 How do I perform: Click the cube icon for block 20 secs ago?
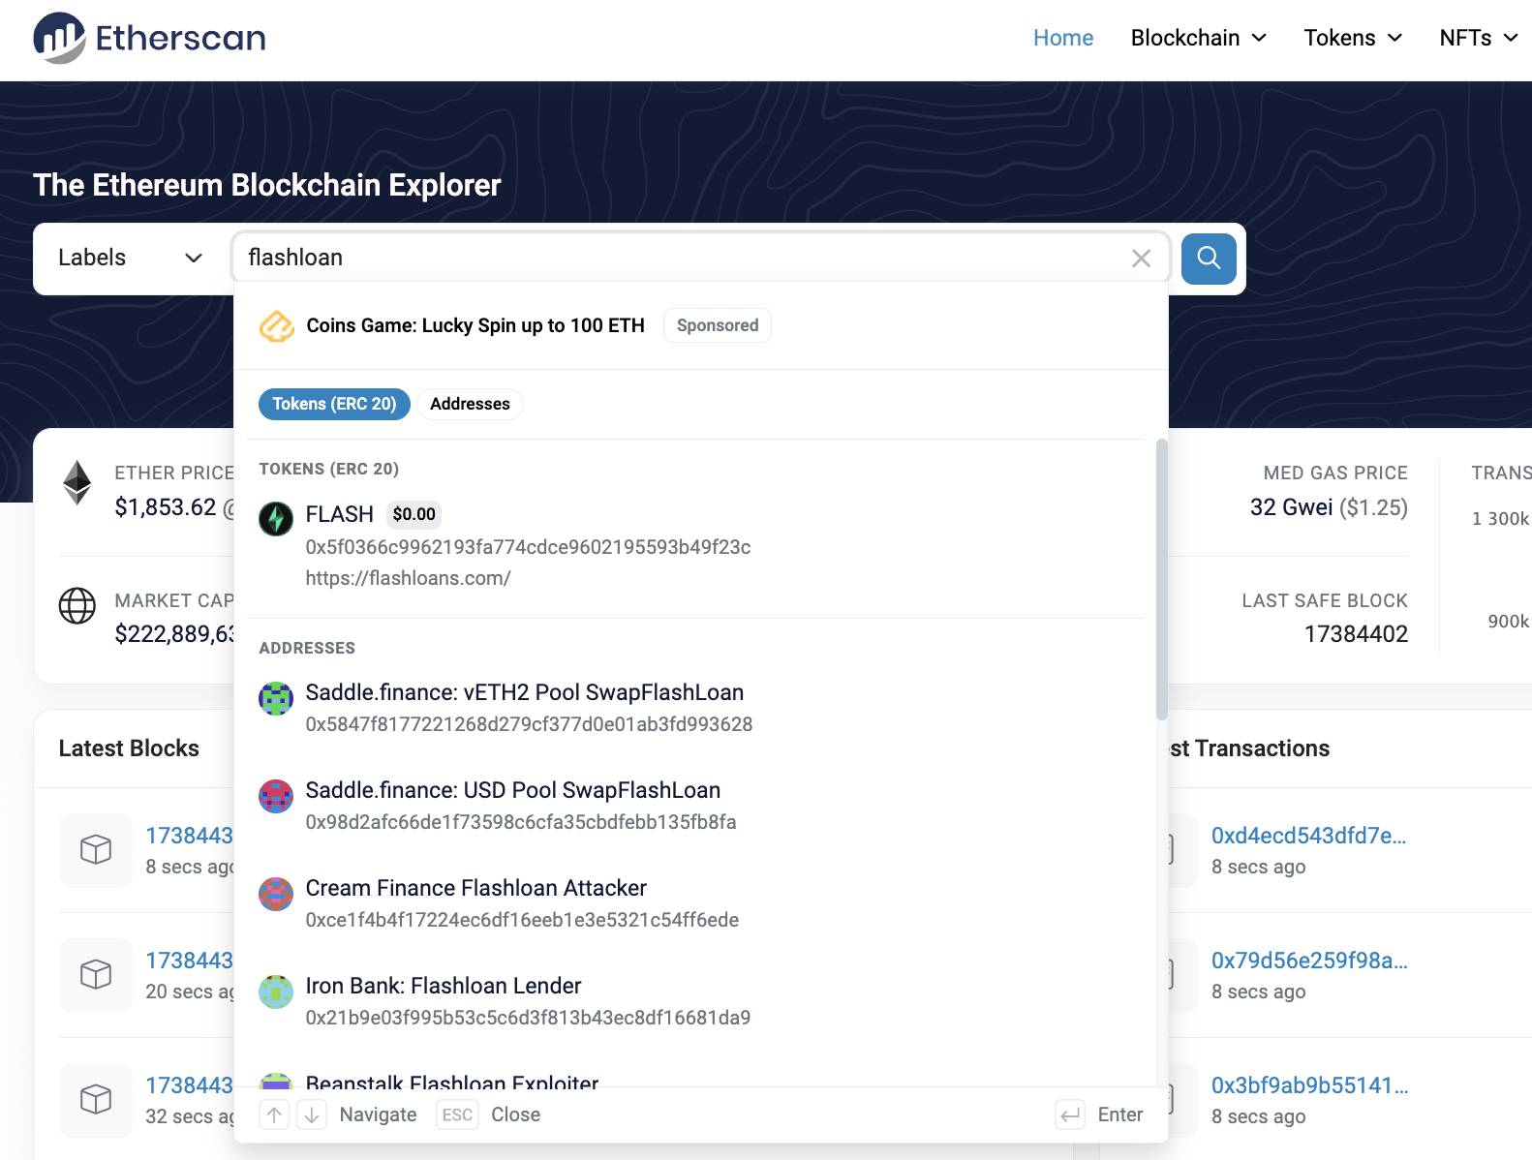(96, 975)
